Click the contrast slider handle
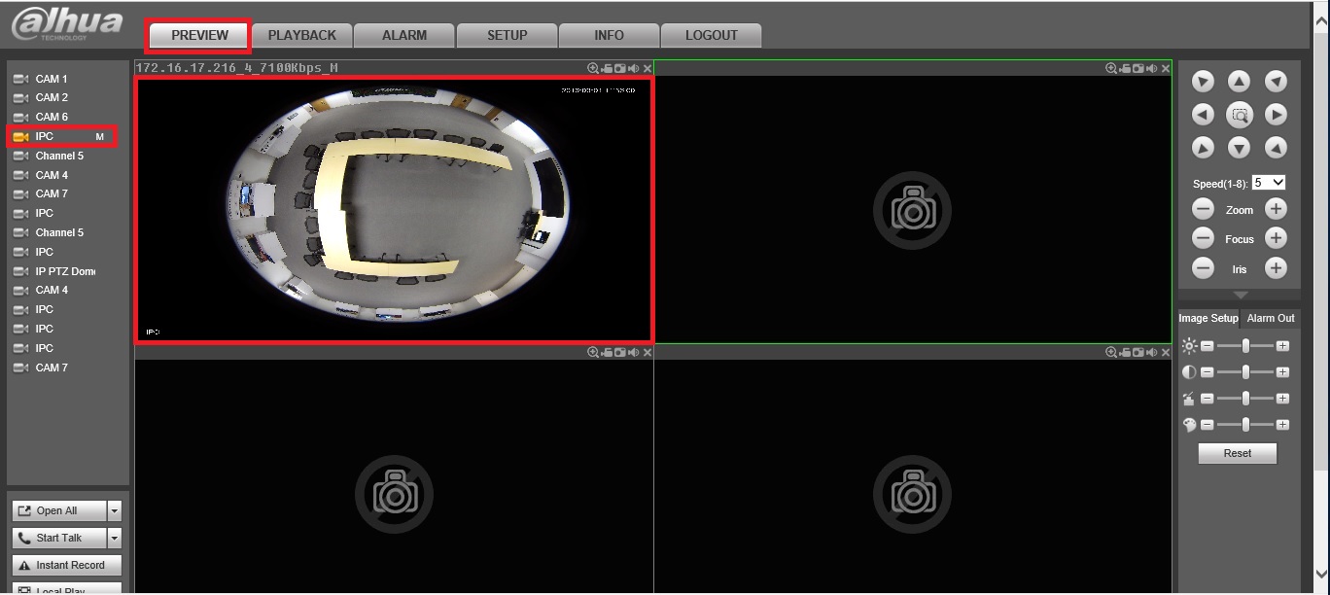1330x595 pixels. tap(1245, 372)
